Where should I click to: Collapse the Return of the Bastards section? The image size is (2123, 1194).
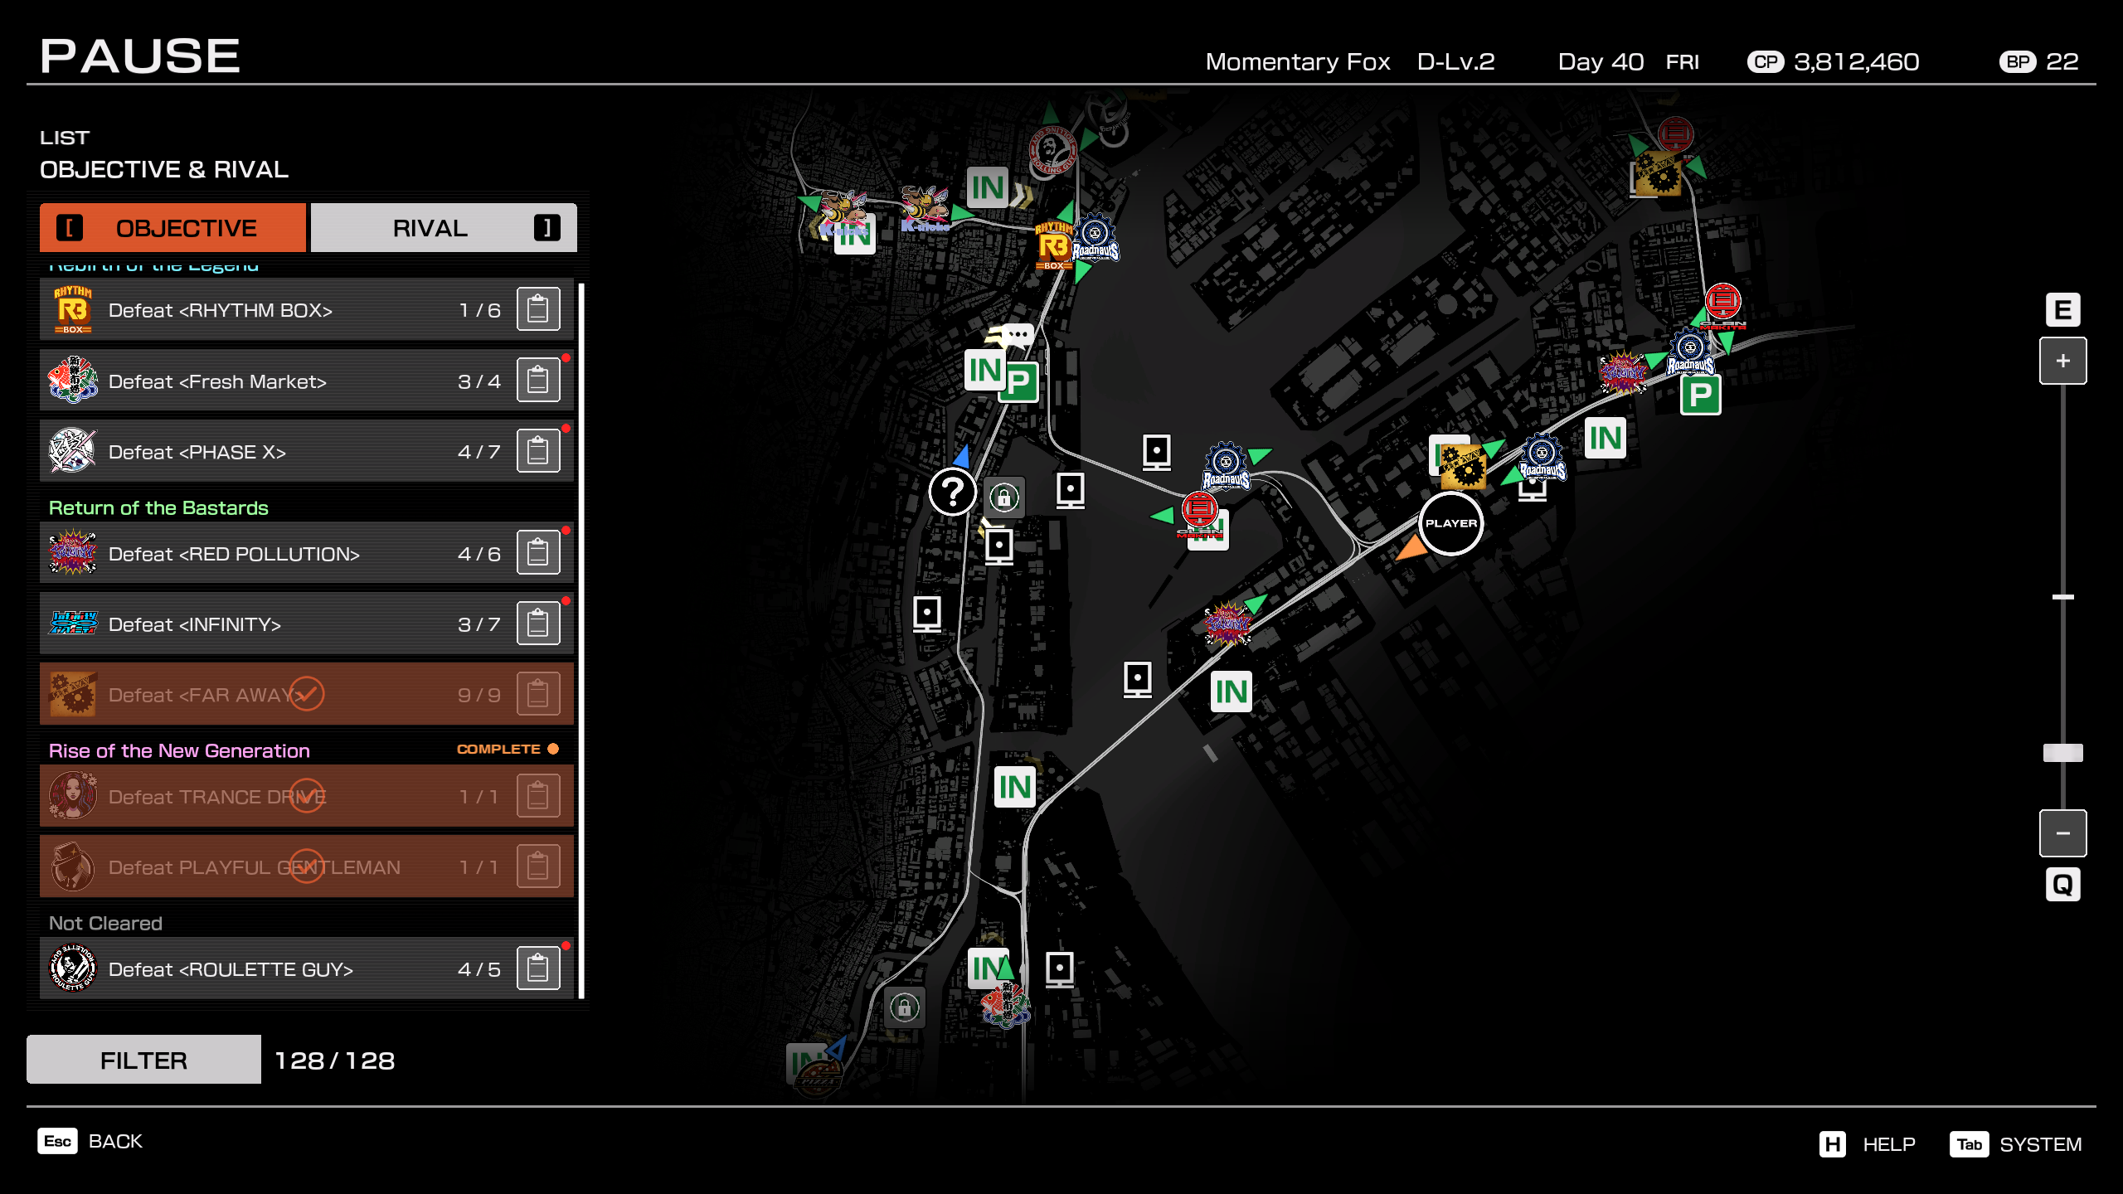point(158,507)
